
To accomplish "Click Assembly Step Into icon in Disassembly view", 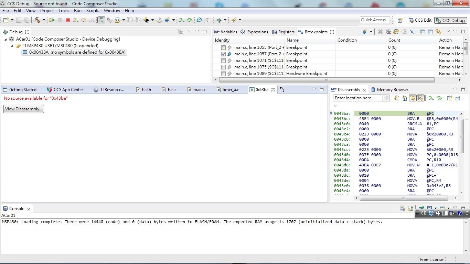I will 431,98.
